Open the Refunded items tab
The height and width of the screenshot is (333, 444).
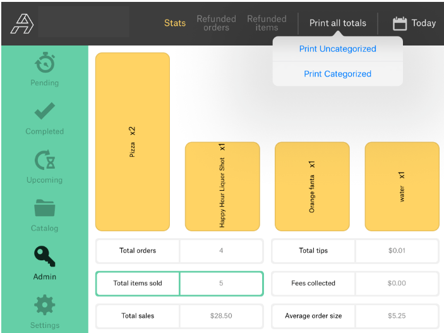coord(267,23)
